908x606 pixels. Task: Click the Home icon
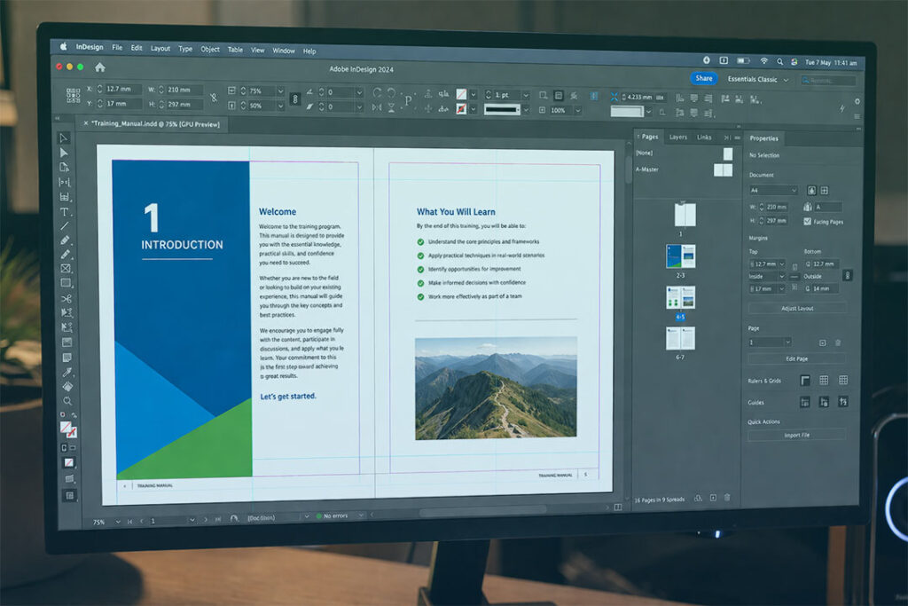click(99, 67)
